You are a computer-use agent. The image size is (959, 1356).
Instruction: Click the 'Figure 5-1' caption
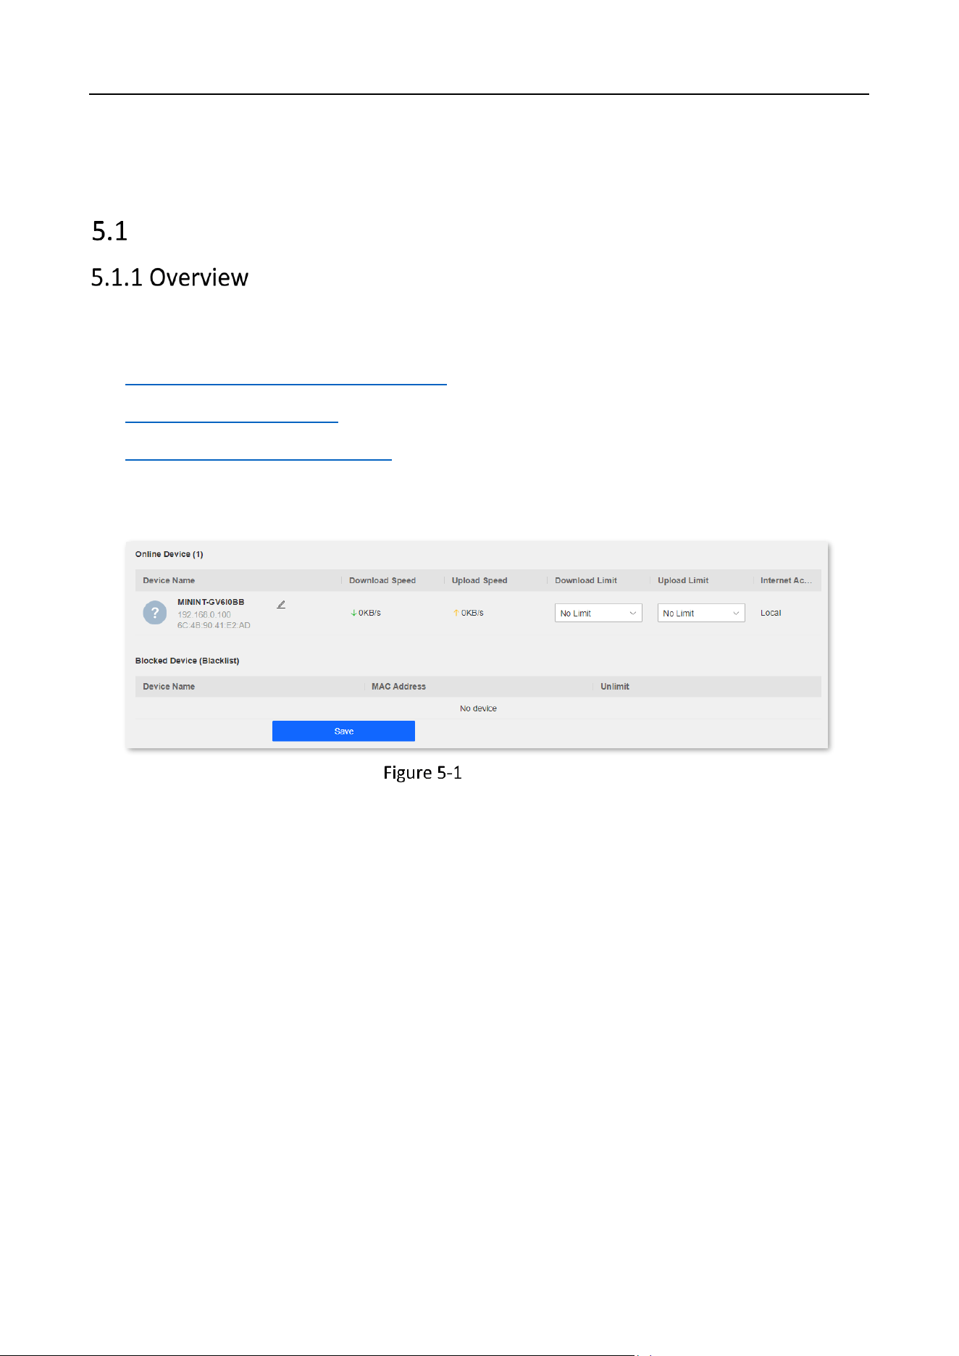click(422, 773)
